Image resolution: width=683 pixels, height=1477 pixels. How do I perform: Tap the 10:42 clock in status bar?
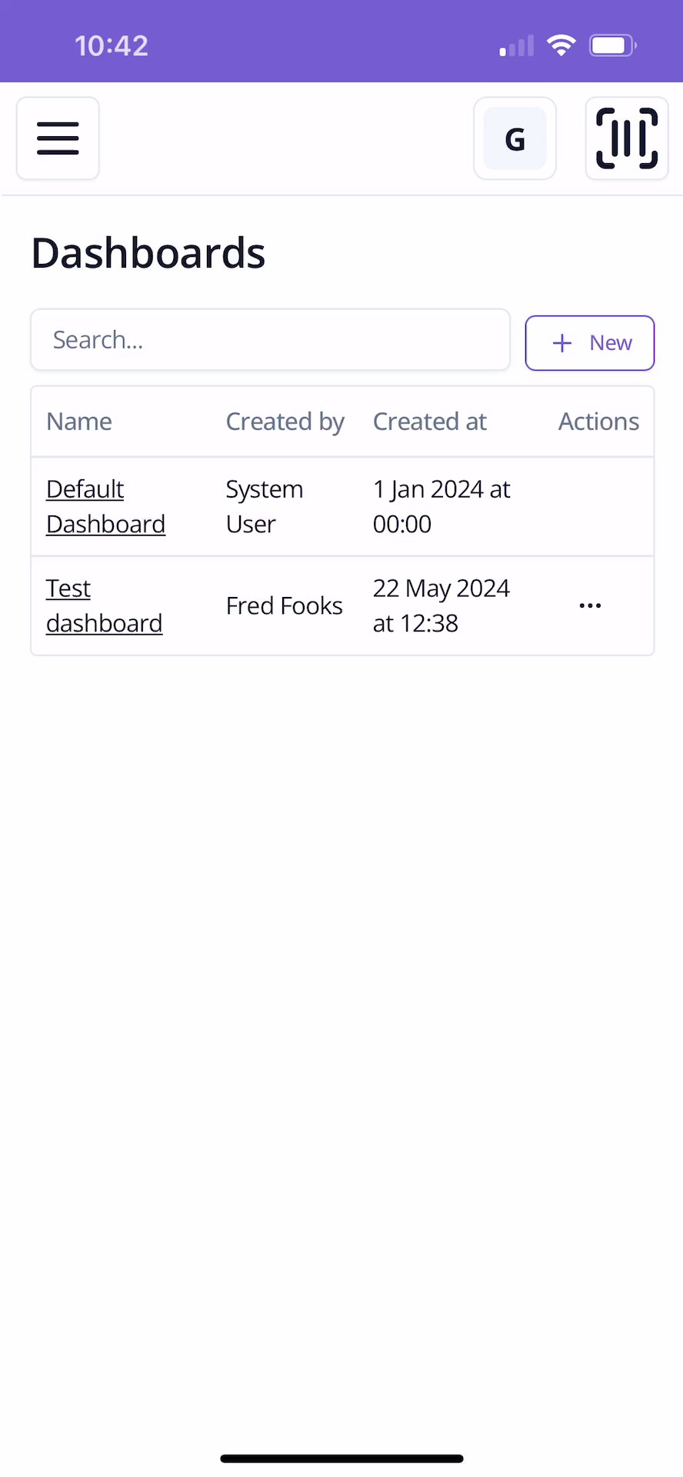click(112, 46)
